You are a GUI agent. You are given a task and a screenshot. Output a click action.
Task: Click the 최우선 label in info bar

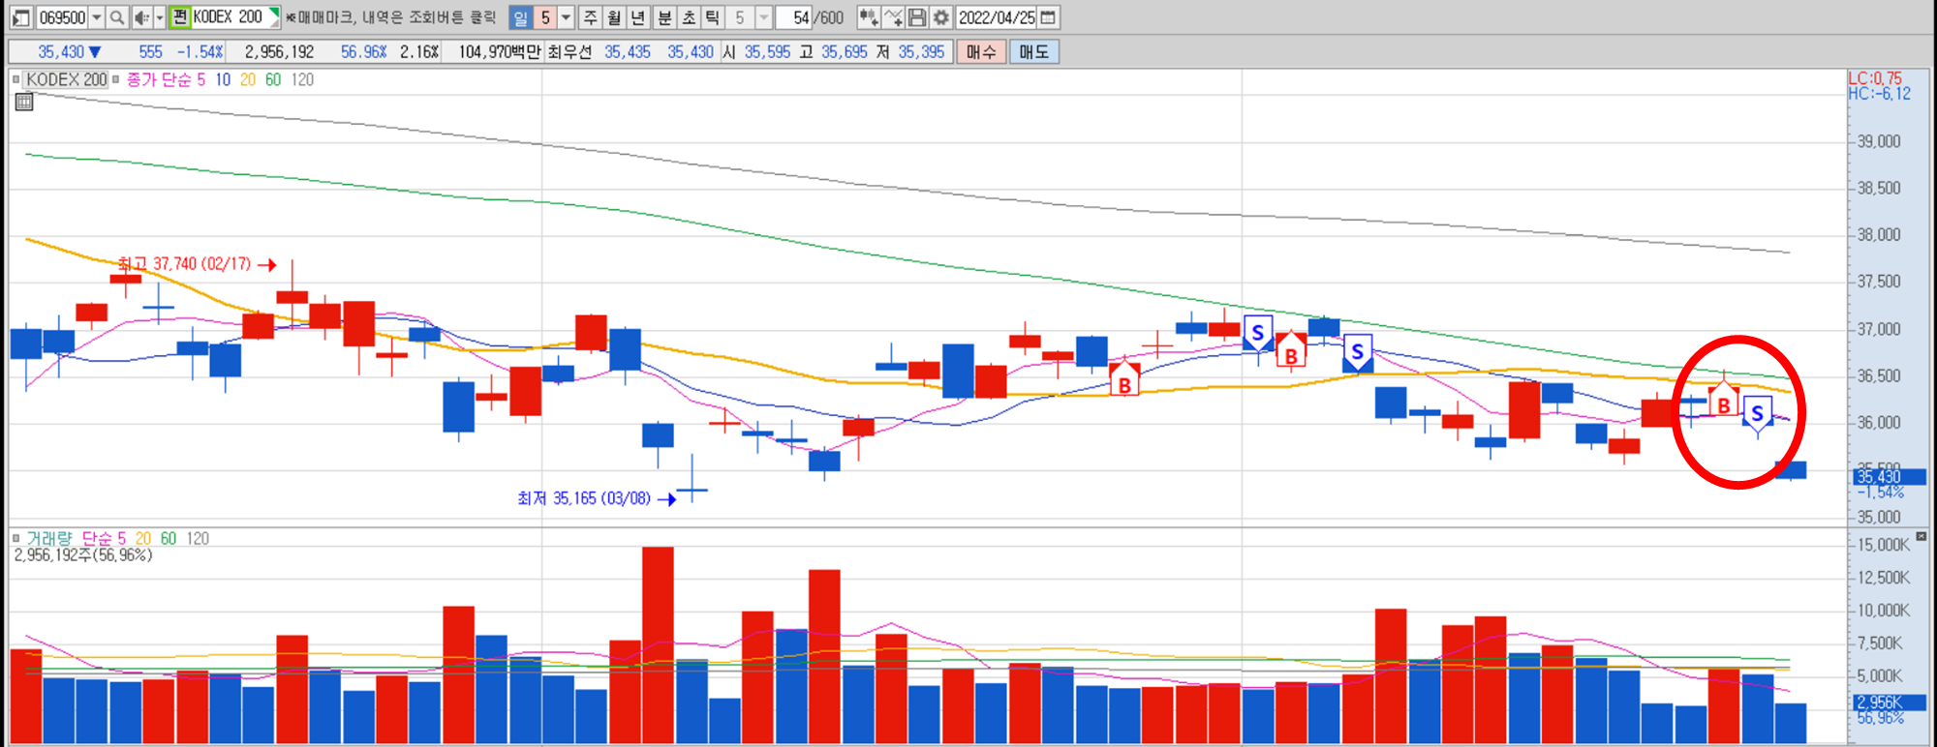[569, 52]
